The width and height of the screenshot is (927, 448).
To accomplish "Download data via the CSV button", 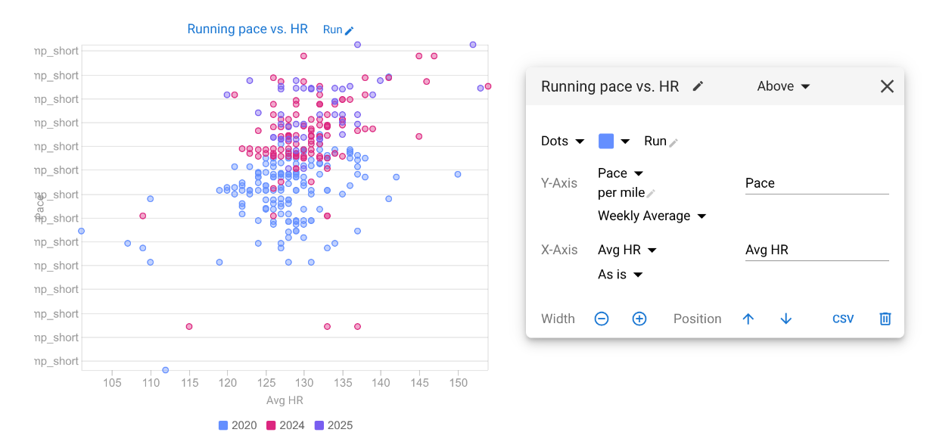I will pyautogui.click(x=843, y=319).
